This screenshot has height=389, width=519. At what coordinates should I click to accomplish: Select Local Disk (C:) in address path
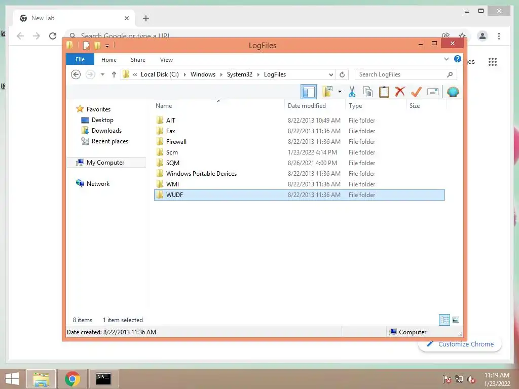click(x=160, y=74)
